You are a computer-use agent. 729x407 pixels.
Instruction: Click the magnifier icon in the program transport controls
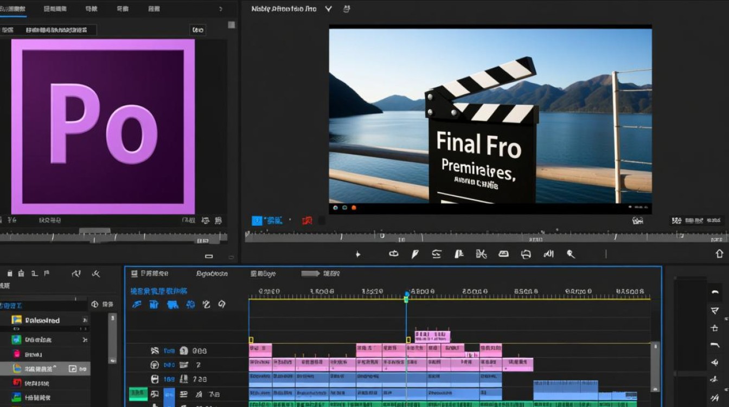(571, 253)
